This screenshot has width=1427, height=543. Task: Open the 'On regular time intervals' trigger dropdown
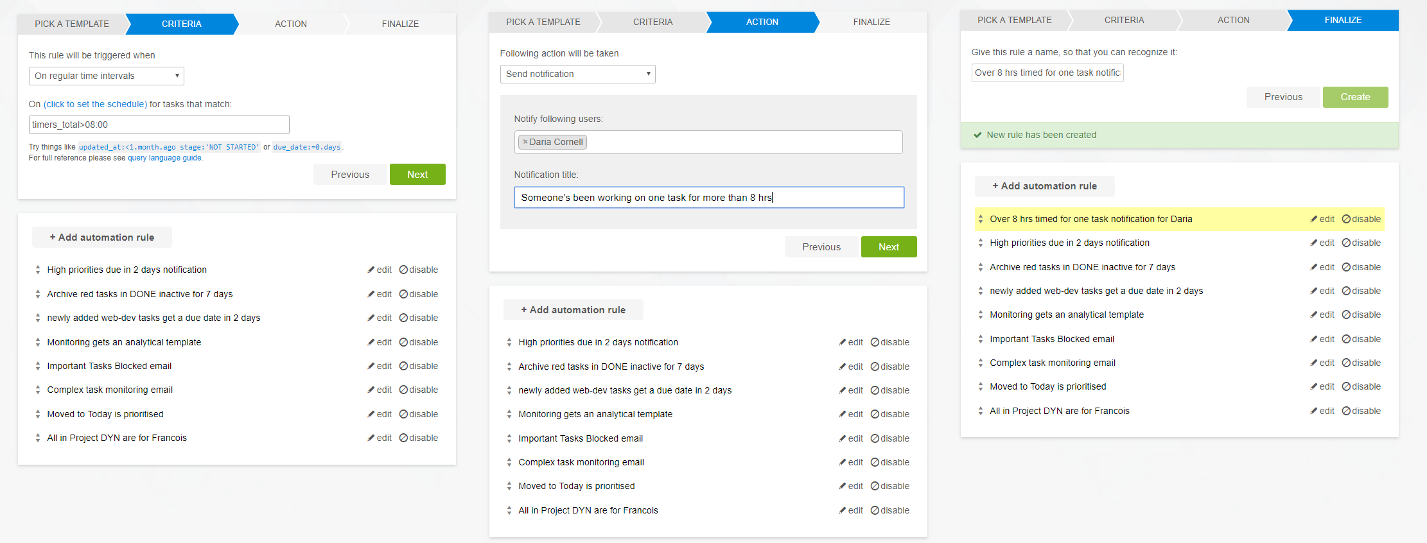click(x=106, y=76)
